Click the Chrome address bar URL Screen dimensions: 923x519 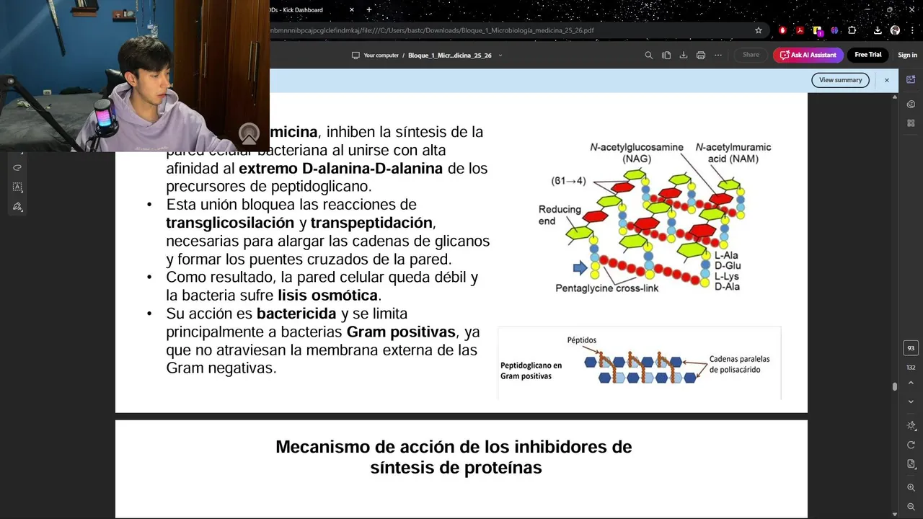coord(433,30)
